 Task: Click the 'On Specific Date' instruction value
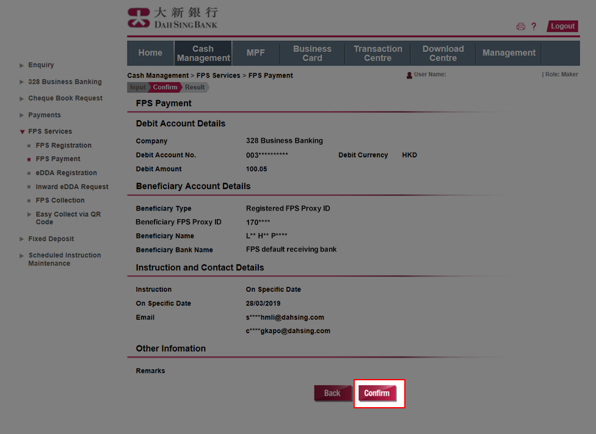tap(274, 289)
